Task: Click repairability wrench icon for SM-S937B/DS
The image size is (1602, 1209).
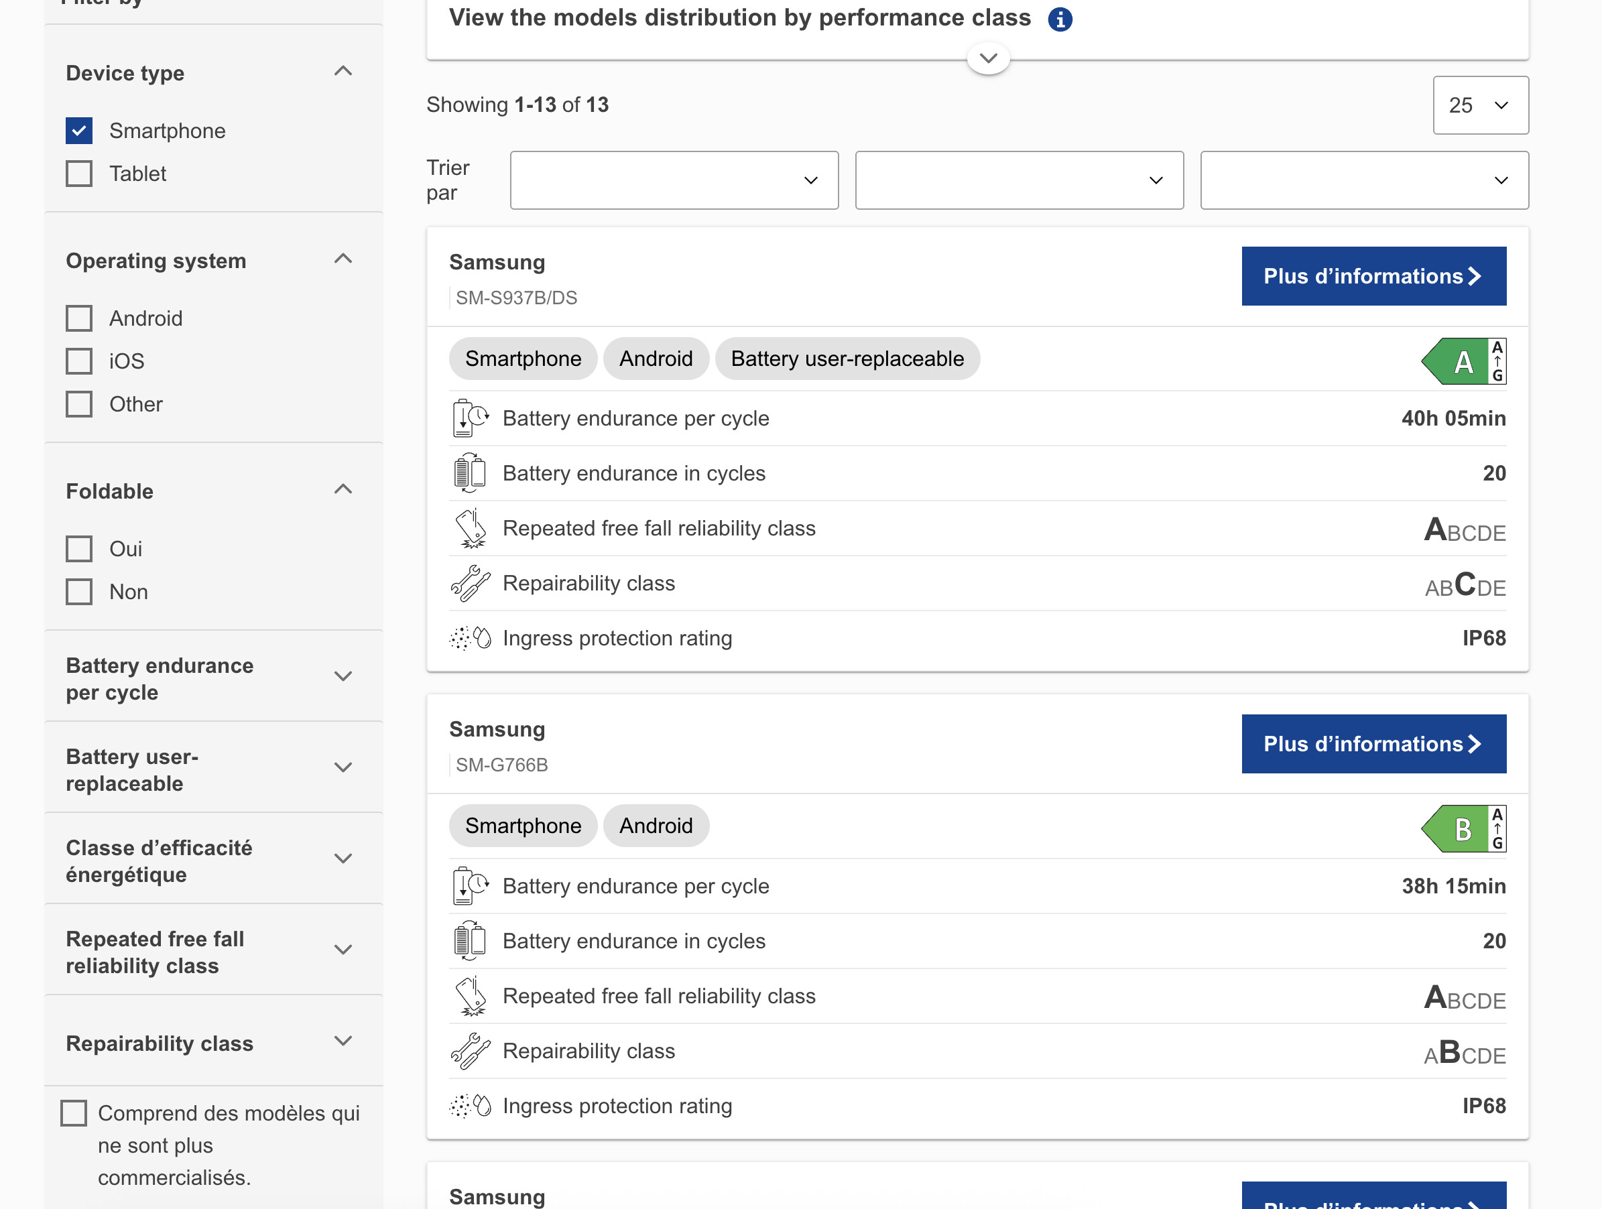Action: tap(470, 584)
